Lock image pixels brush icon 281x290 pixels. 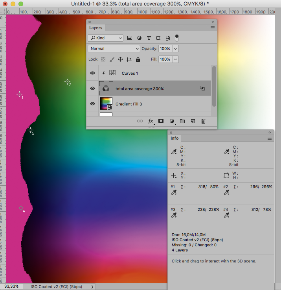click(112, 59)
